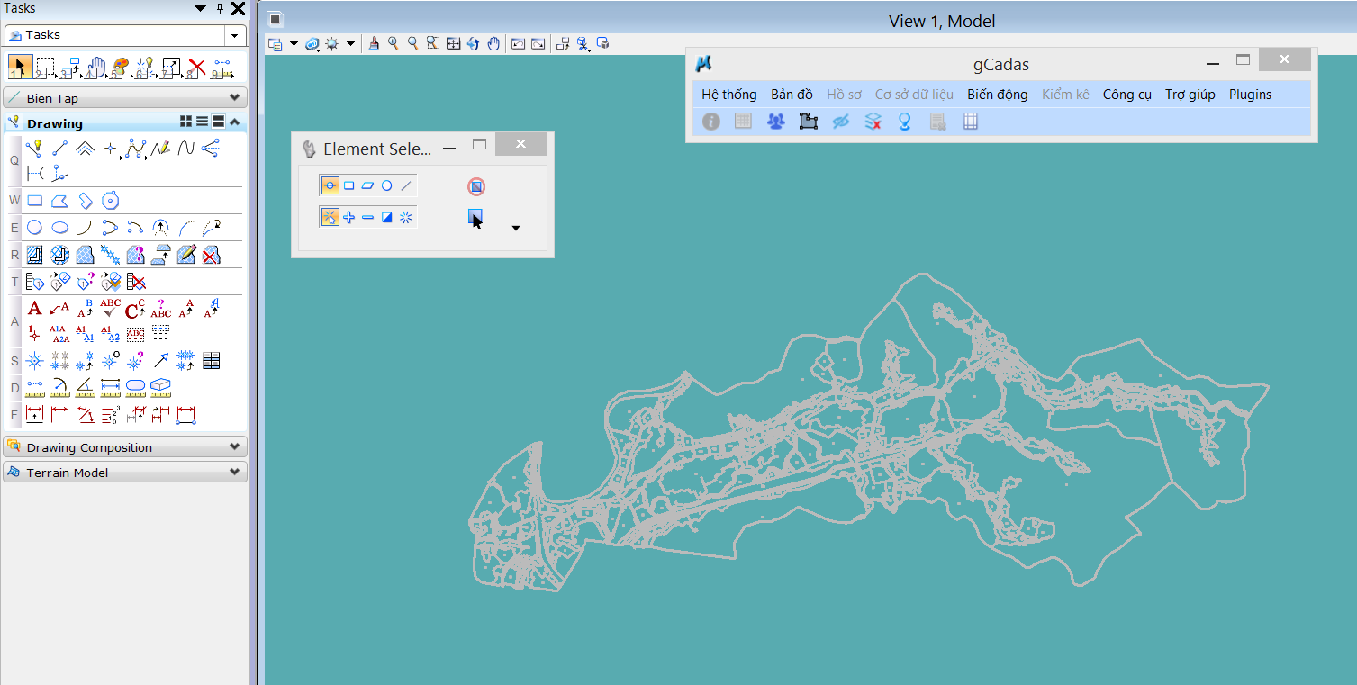
Task: Click the map pin icon in gCadas
Action: pyautogui.click(x=905, y=122)
